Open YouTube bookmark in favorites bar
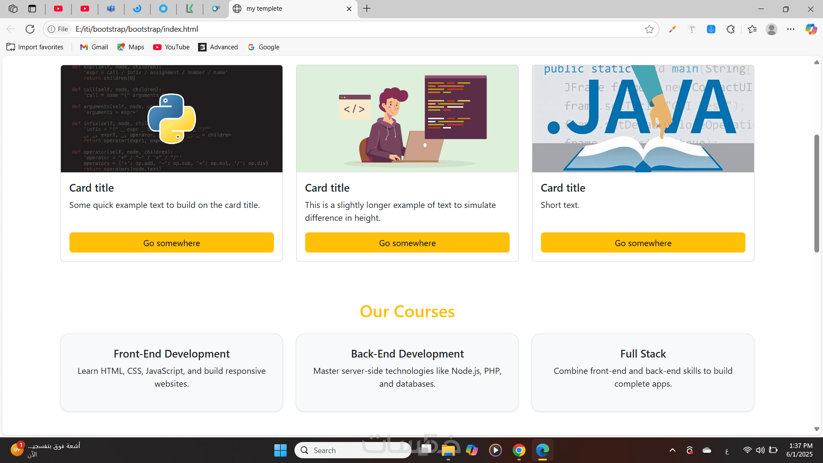 (x=171, y=47)
